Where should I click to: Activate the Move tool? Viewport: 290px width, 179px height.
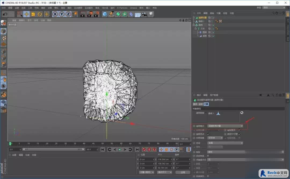click(x=26, y=14)
